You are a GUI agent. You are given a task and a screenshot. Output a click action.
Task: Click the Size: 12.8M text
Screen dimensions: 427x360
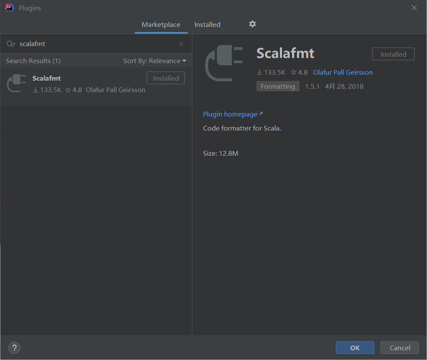point(221,153)
